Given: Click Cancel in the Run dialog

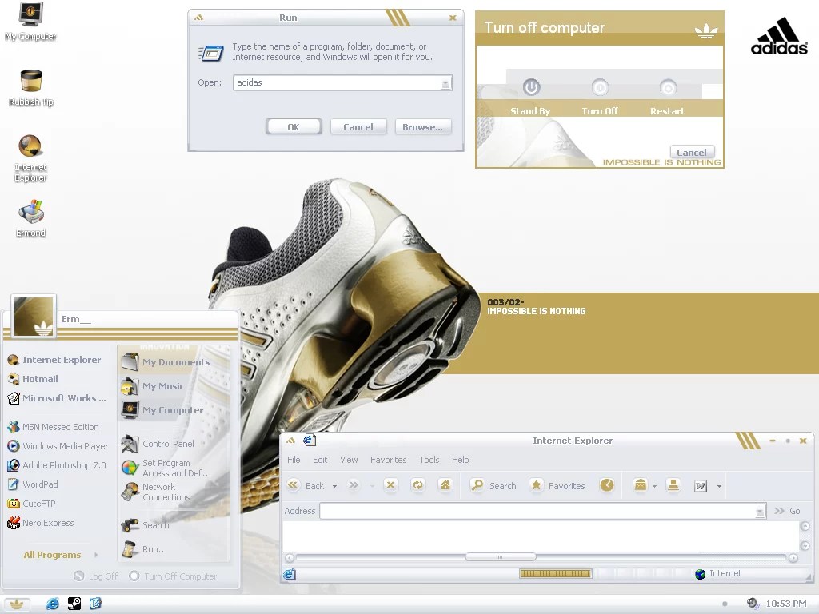Looking at the screenshot, I should 358,127.
